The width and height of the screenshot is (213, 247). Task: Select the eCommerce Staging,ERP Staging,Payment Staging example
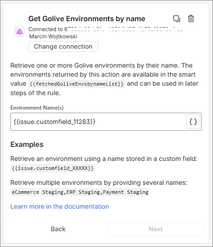click(80, 192)
